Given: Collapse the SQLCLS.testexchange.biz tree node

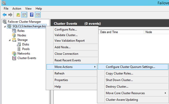Looking at the screenshot, I should point(5,26).
